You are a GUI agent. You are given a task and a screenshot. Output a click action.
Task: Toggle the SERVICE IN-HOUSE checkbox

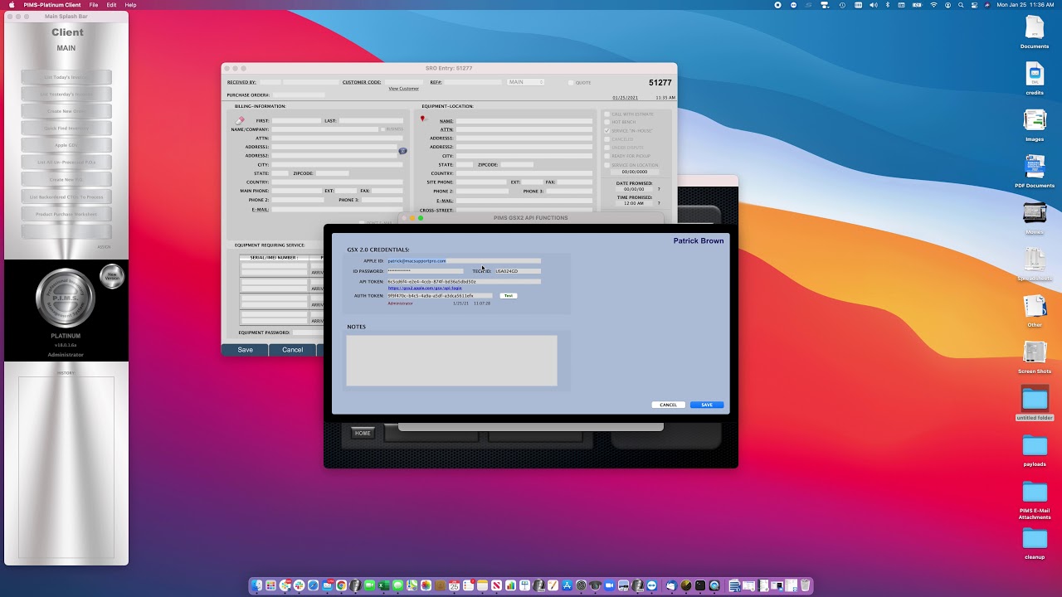(x=607, y=131)
